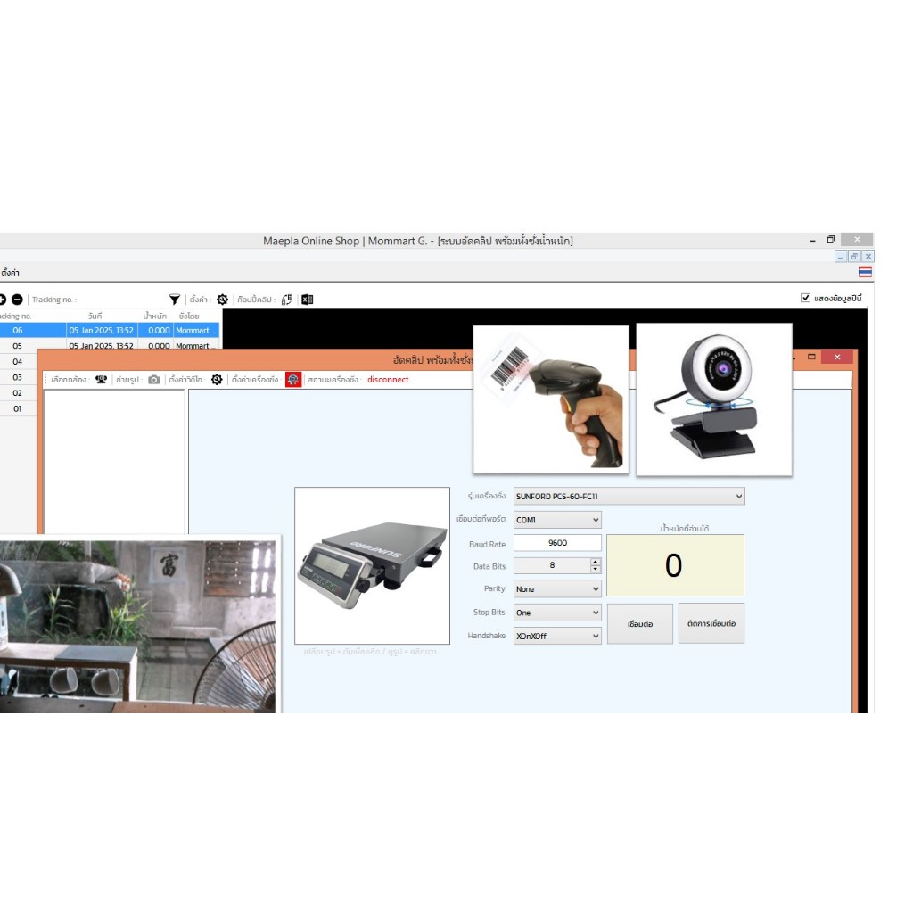Screen dimensions: 913x913
Task: Open settings gear in the main toolbar
Action: click(223, 300)
